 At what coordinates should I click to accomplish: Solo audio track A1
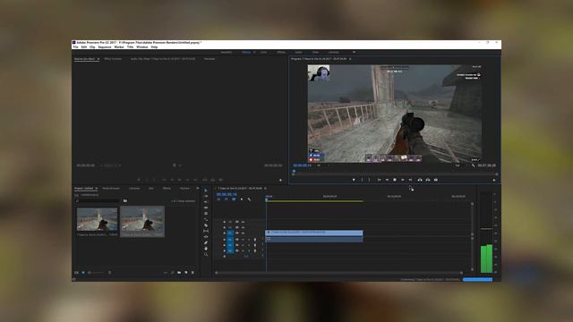[249, 240]
